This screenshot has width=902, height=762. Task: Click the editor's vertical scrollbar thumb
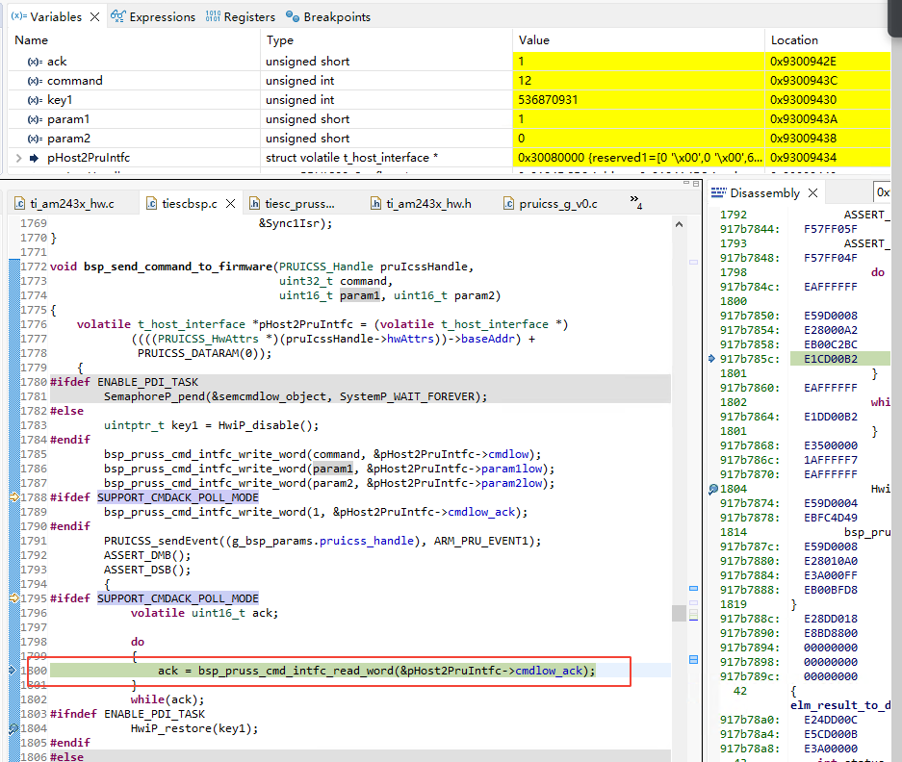[x=678, y=613]
